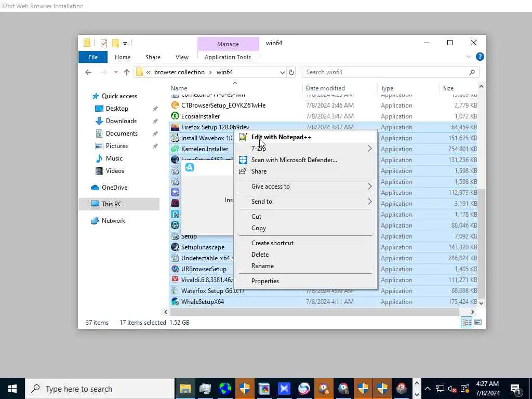Click the CTBrowserSetup file icon
The width and height of the screenshot is (532, 399).
click(175, 105)
